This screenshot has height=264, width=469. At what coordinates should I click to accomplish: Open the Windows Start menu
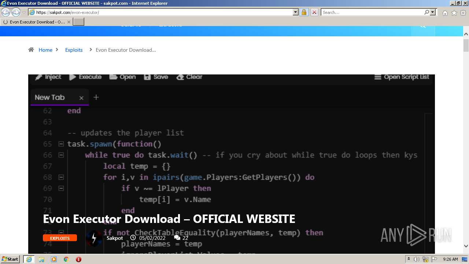[x=10, y=259]
